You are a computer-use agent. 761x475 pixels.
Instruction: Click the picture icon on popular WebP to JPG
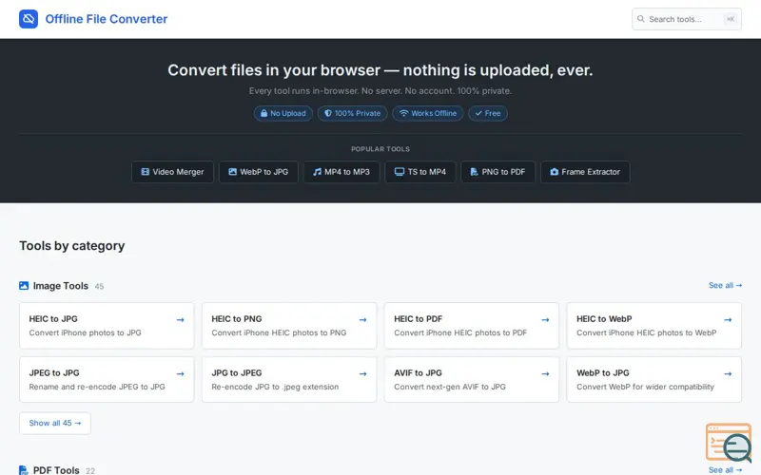pyautogui.click(x=232, y=172)
